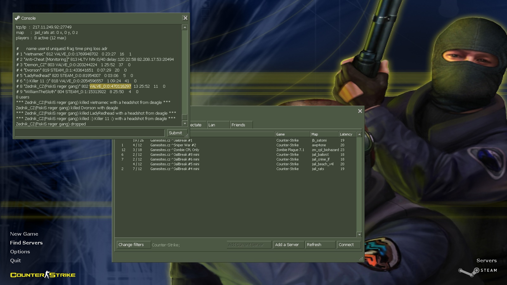The image size is (507, 285).
Task: Click the Zombie Plague 7.1 game cell
Action: [290, 150]
